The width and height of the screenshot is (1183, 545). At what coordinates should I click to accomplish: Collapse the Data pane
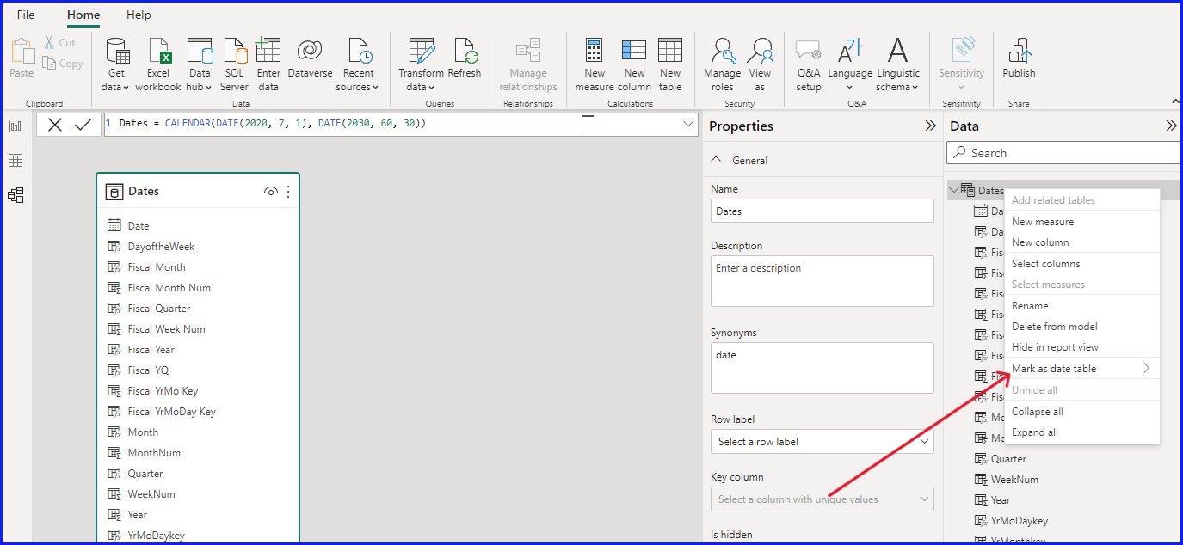[1171, 126]
